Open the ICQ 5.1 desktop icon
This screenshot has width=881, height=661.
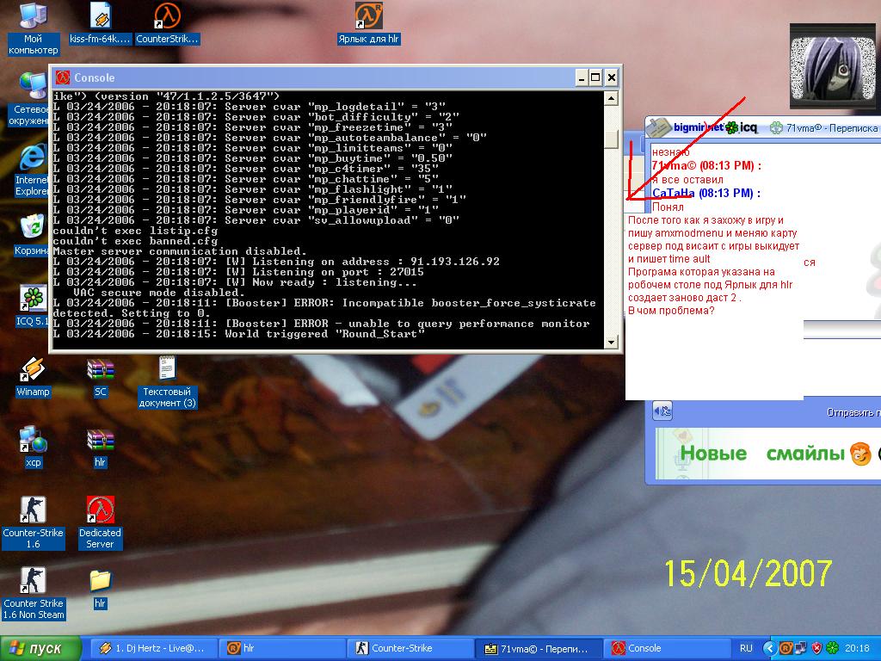pyautogui.click(x=34, y=306)
